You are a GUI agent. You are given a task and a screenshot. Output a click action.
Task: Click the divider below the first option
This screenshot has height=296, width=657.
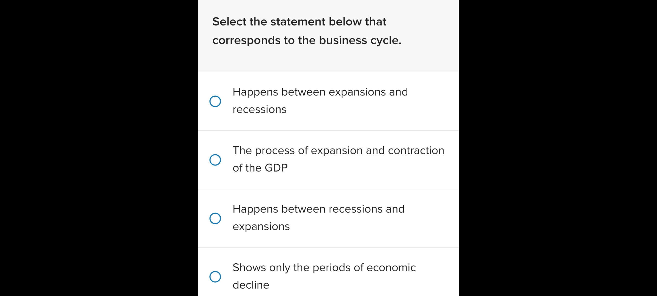(328, 130)
